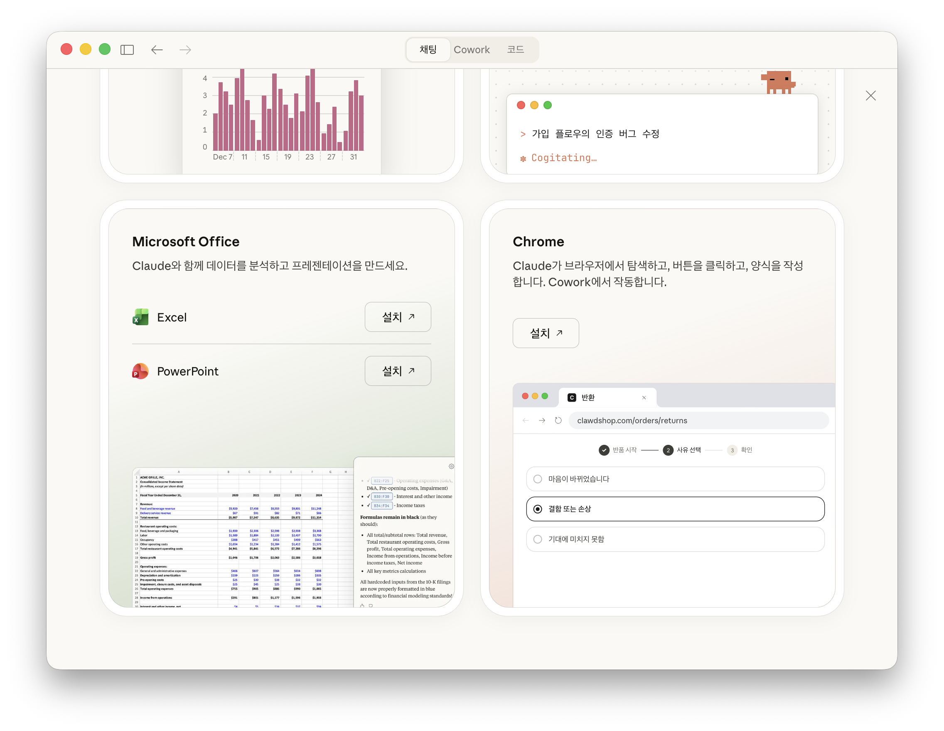944x731 pixels.
Task: Select the 마음이 바뀌었습니다 radio option
Action: (538, 479)
